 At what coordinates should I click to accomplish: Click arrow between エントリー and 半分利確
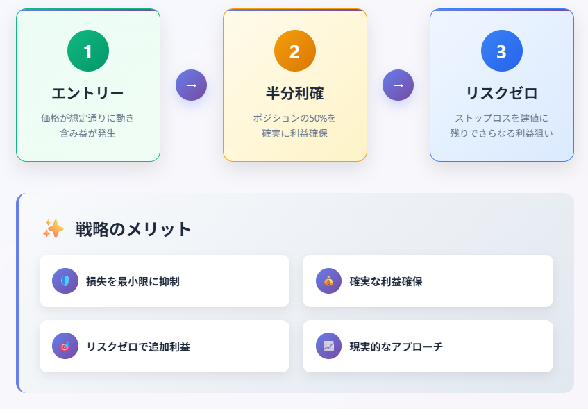coord(191,85)
